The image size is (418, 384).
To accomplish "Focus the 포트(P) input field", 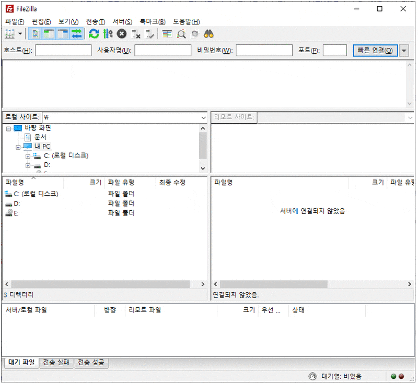I will pyautogui.click(x=334, y=51).
